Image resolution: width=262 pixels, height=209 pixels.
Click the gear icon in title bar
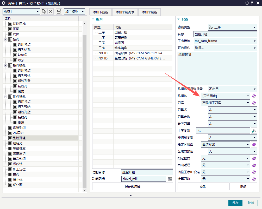[x=3, y=3]
